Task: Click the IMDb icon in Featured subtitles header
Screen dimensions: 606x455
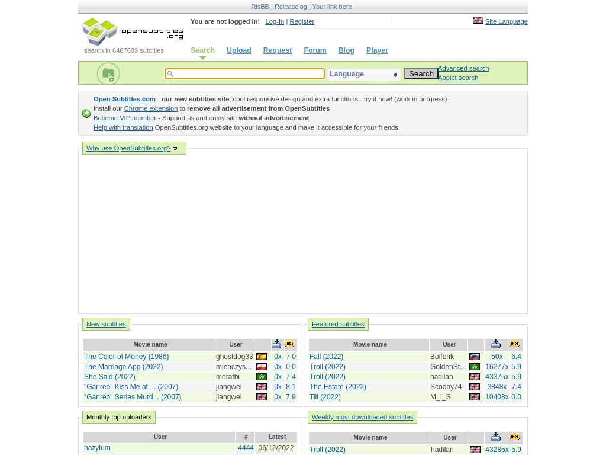Action: coord(515,344)
